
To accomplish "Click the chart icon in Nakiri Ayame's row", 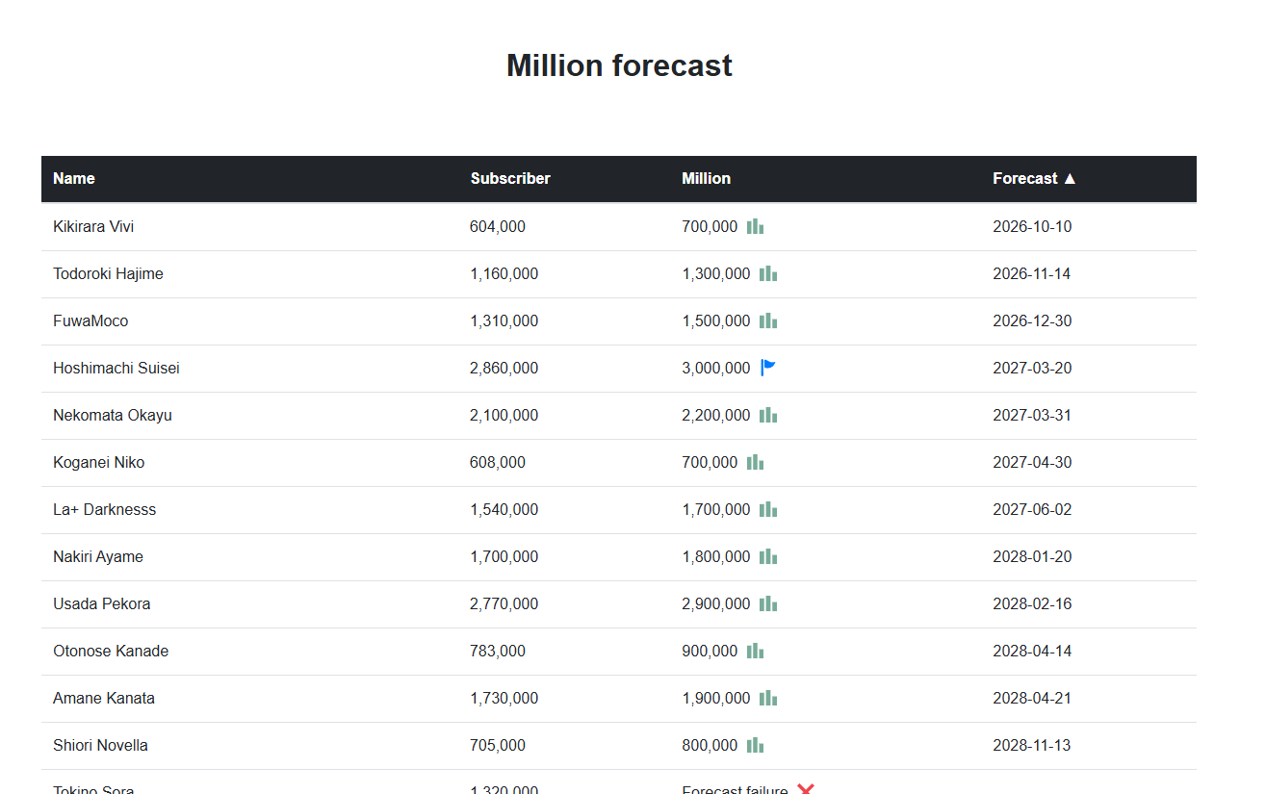I will click(768, 557).
